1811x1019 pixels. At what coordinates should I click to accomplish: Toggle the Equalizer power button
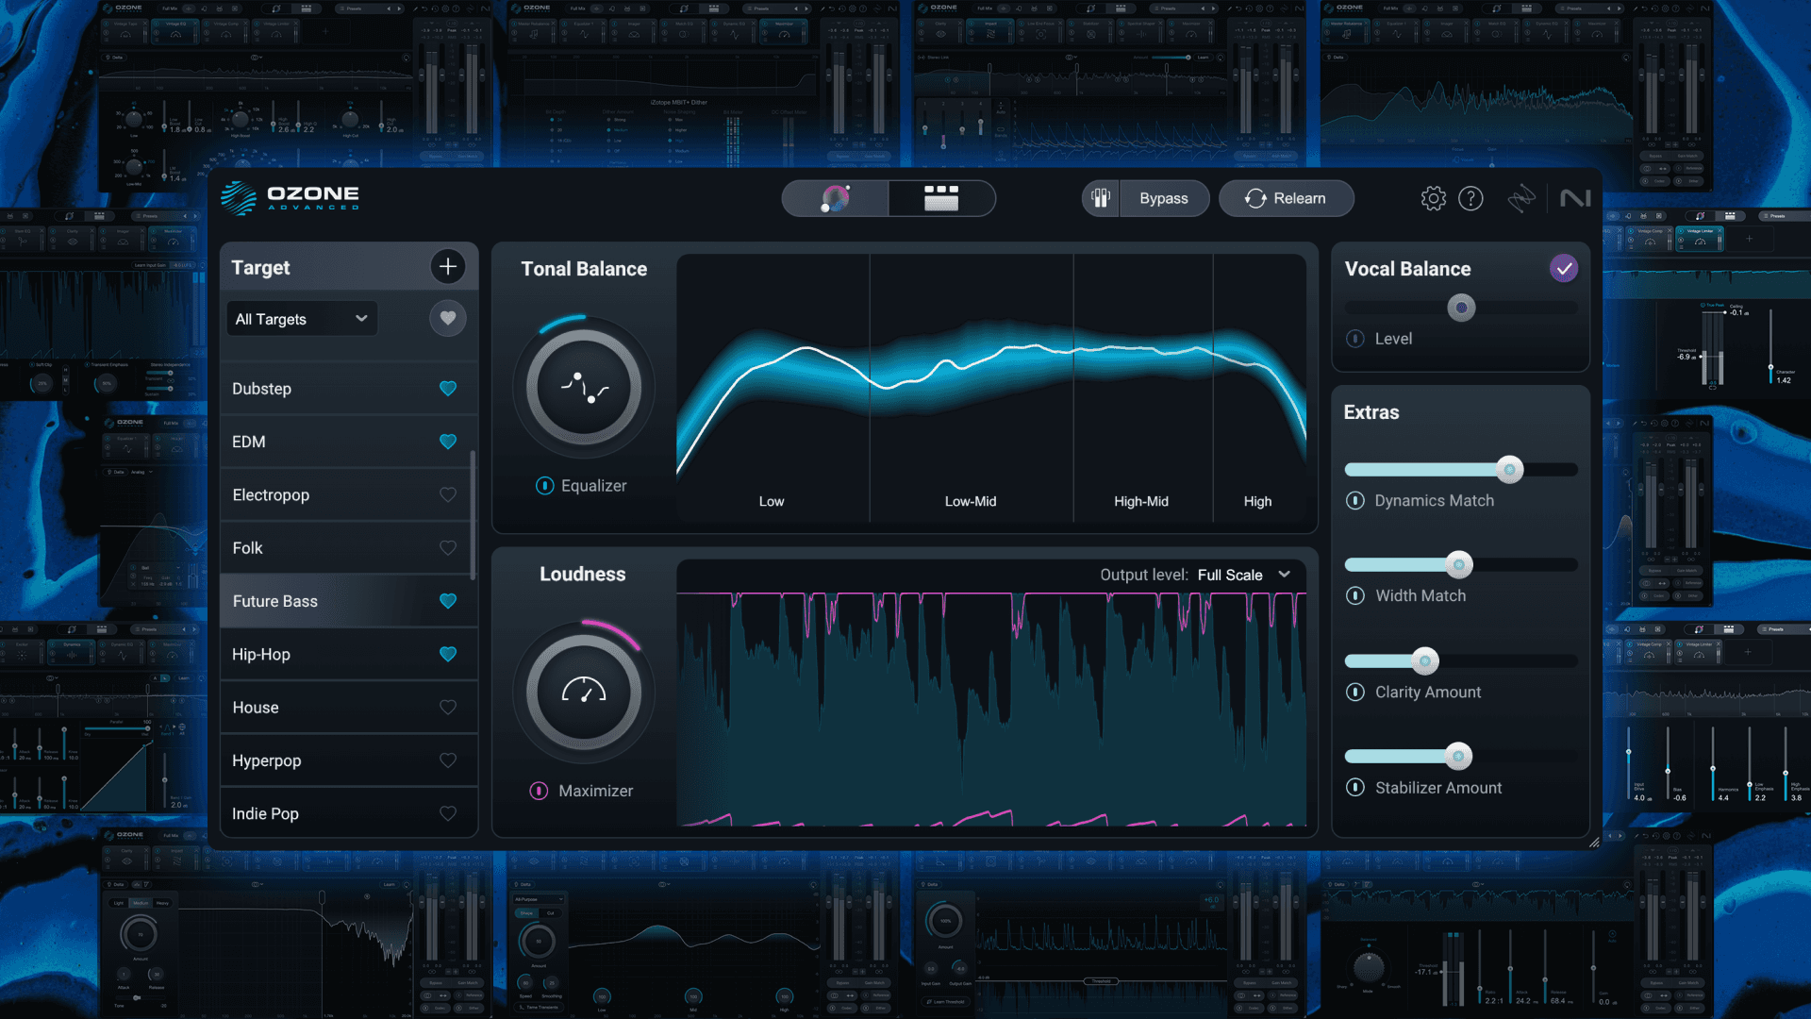pos(544,486)
